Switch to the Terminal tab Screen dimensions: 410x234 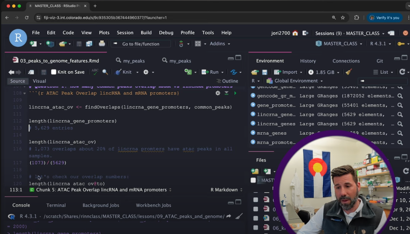[56, 205]
